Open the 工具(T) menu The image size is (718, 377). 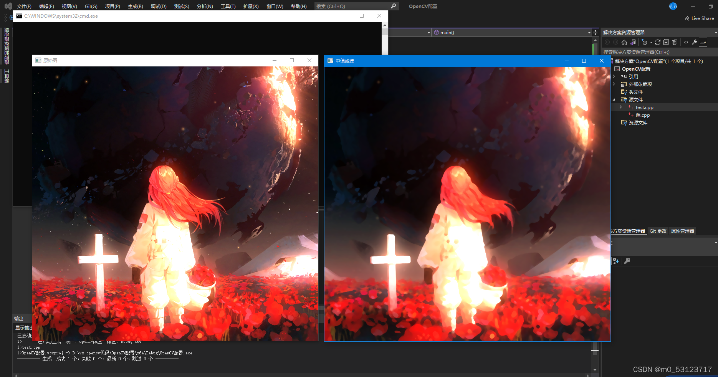tap(228, 7)
